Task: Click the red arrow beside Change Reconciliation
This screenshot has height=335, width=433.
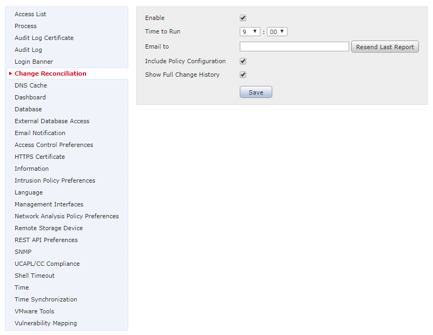Action: (10, 73)
